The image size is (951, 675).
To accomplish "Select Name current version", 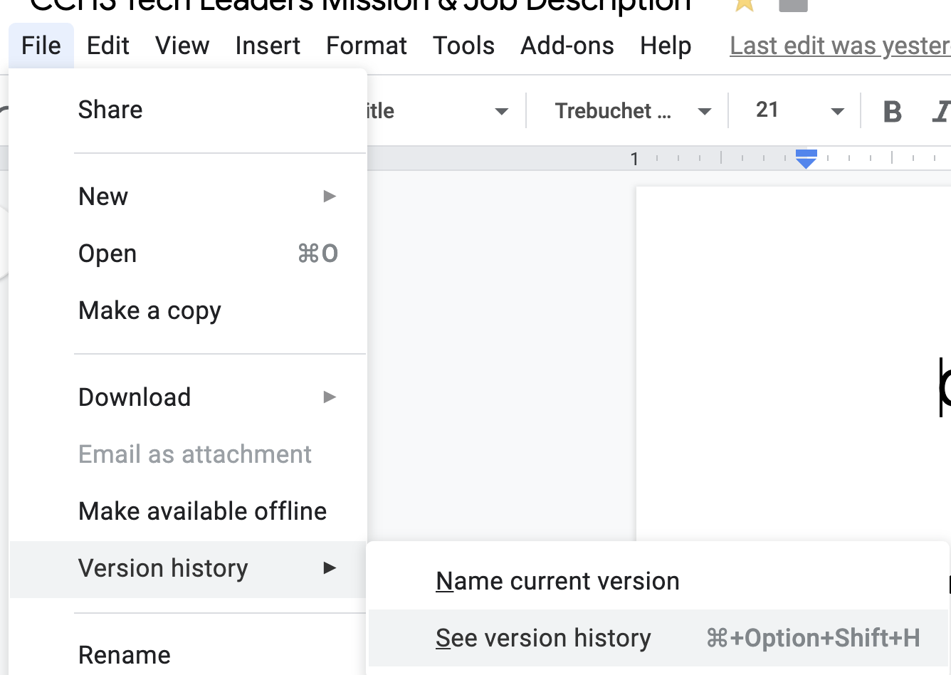I will (557, 581).
